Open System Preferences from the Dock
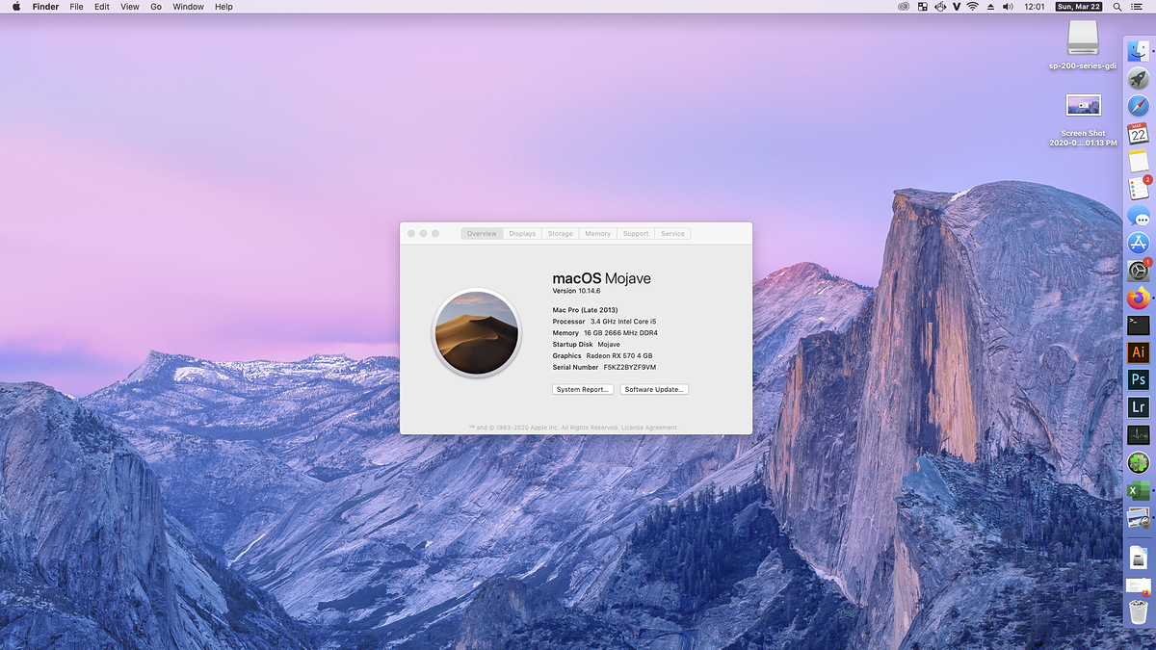 (x=1139, y=272)
